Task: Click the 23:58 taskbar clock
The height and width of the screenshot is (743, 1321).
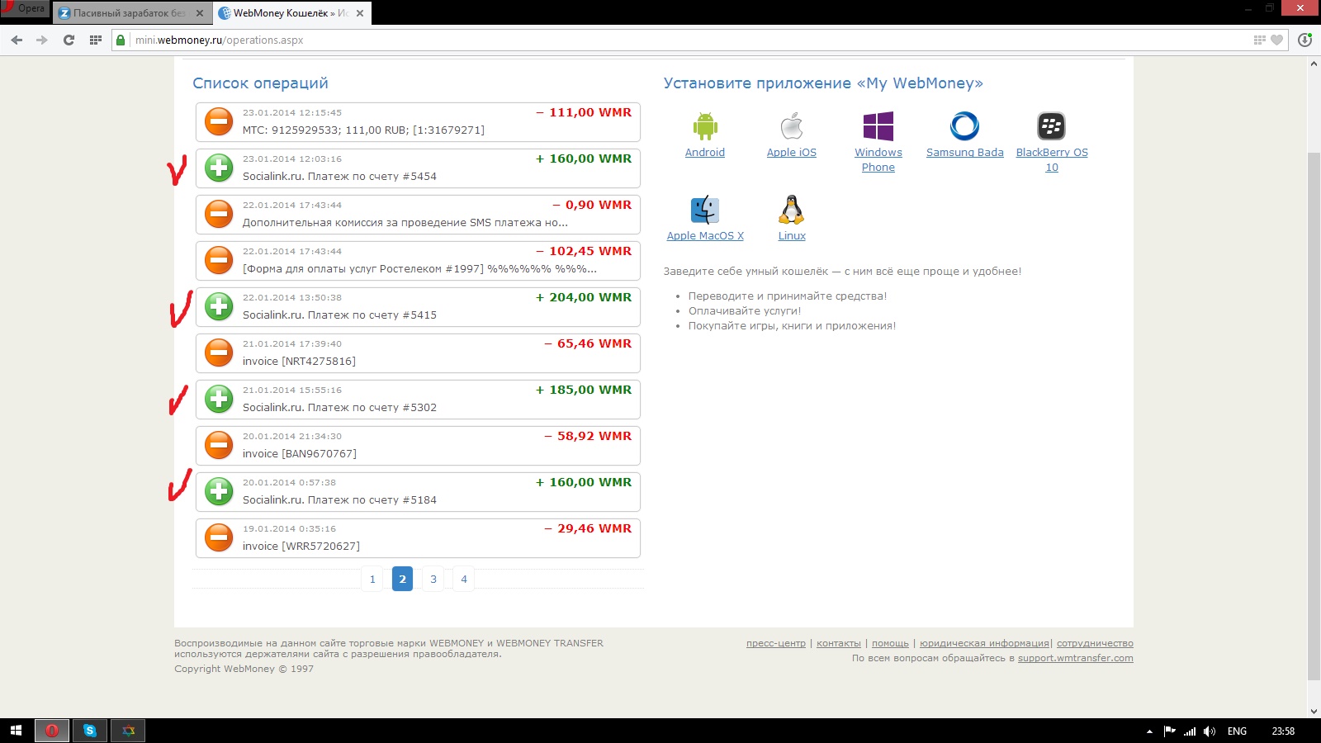Action: pyautogui.click(x=1283, y=731)
